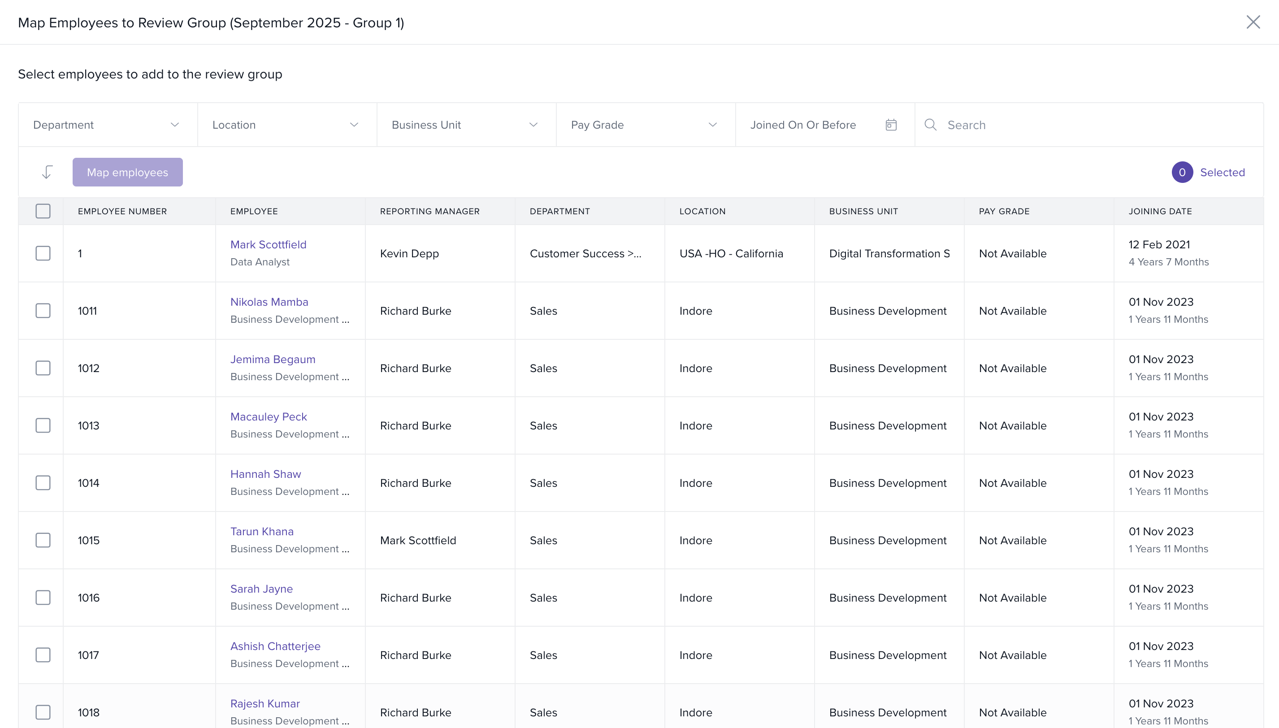Open the Department filter dropdown

point(107,125)
